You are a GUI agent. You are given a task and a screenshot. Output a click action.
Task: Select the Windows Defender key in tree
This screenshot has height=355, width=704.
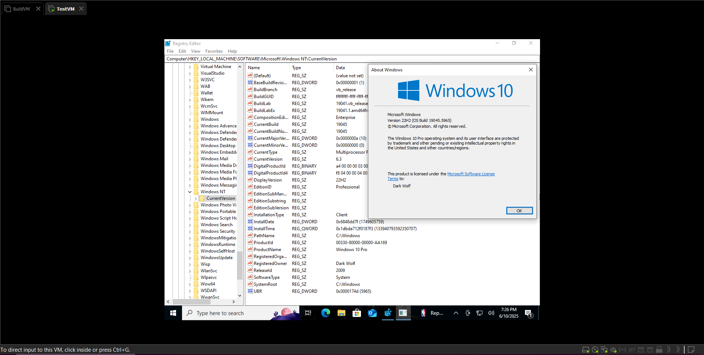click(218, 132)
